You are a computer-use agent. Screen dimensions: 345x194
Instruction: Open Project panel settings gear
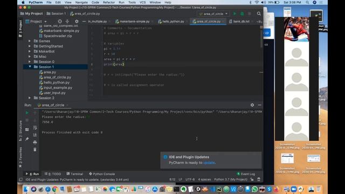point(77,22)
